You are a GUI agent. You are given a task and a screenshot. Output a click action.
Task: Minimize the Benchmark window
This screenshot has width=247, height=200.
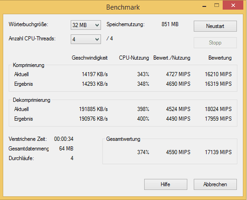click(x=204, y=6)
